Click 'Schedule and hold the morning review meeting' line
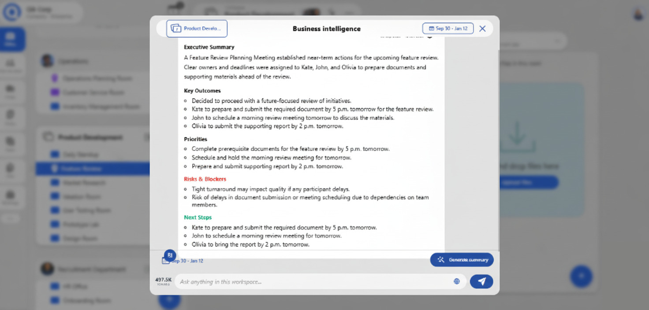Viewport: 649px width, 310px height. coord(272,158)
